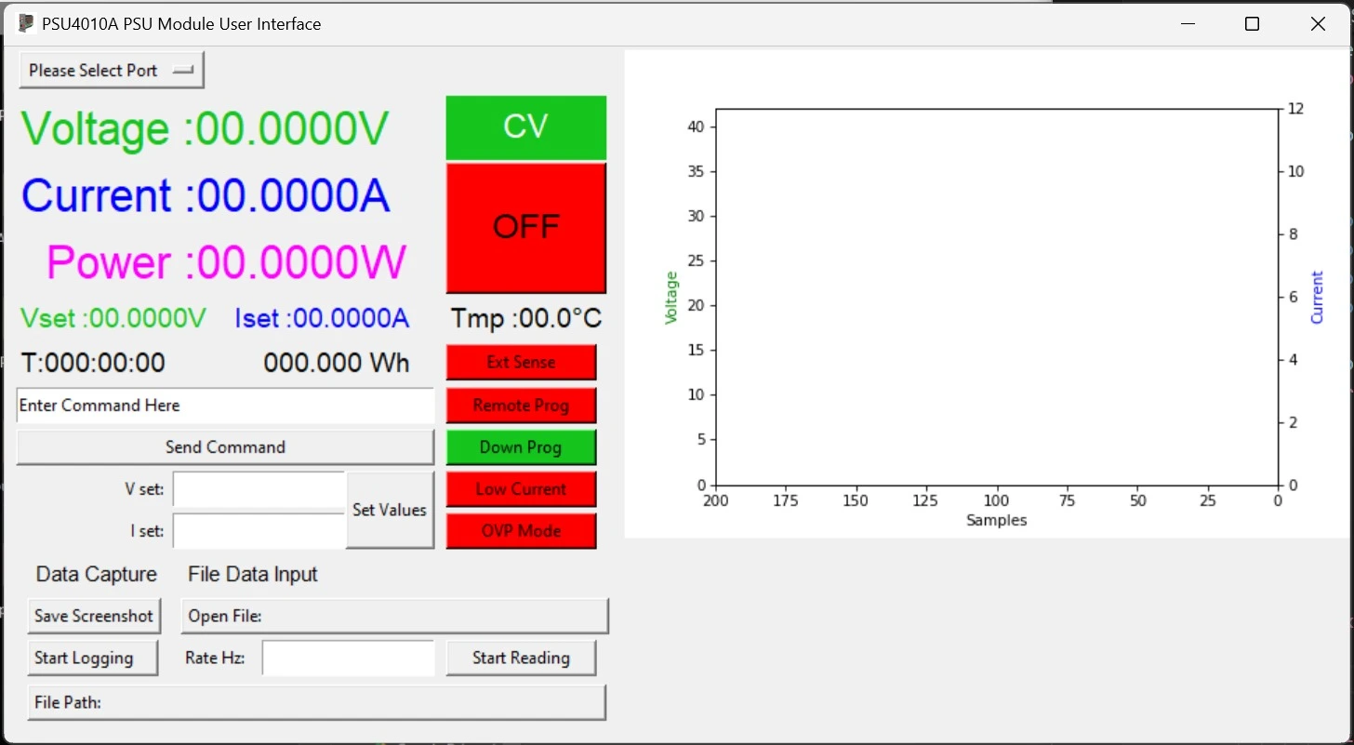Disable the Down Prog setting
This screenshot has height=745, width=1354.
click(521, 447)
